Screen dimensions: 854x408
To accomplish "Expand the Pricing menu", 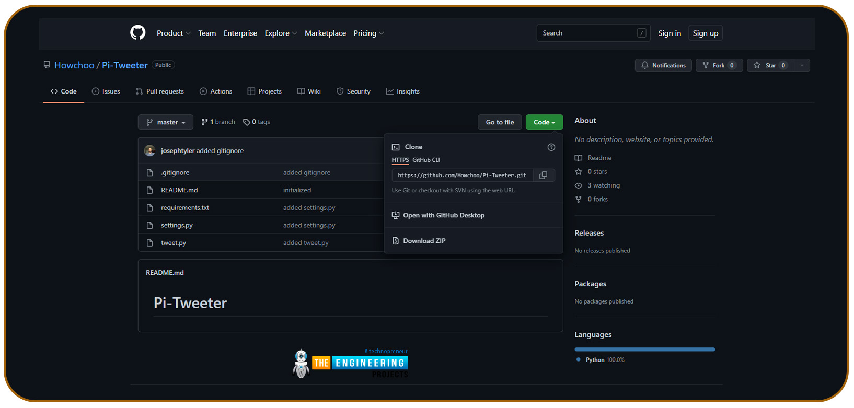I will click(x=368, y=33).
